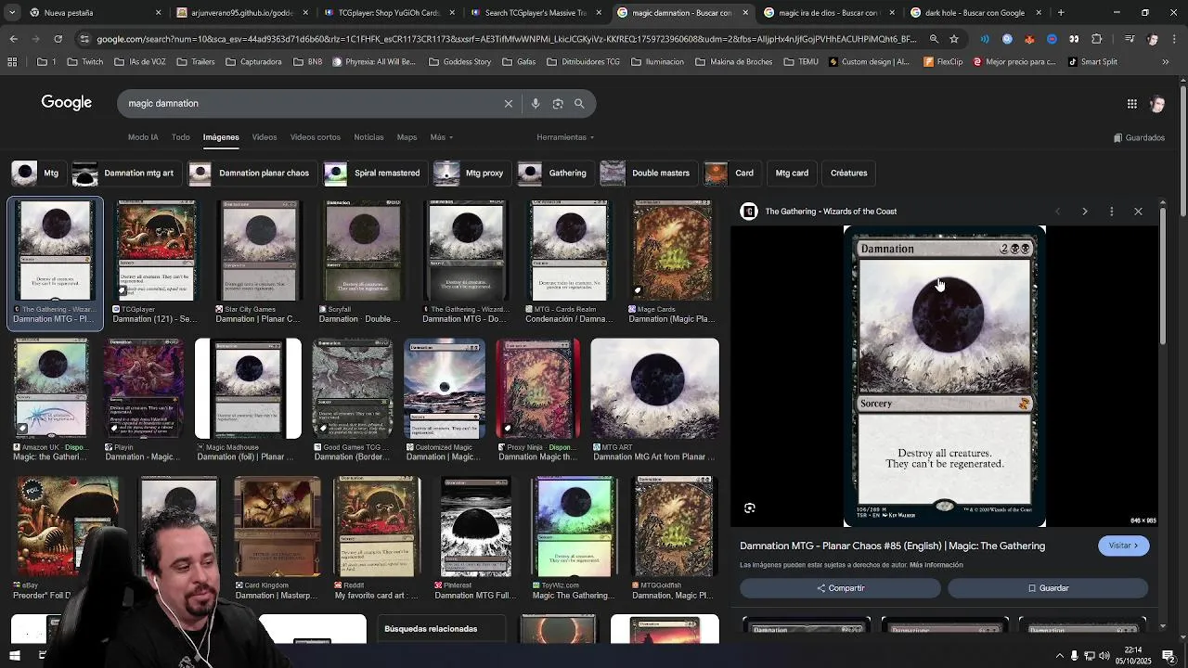Open TEMU bookmark folder
The height and width of the screenshot is (668, 1188).
(800, 62)
